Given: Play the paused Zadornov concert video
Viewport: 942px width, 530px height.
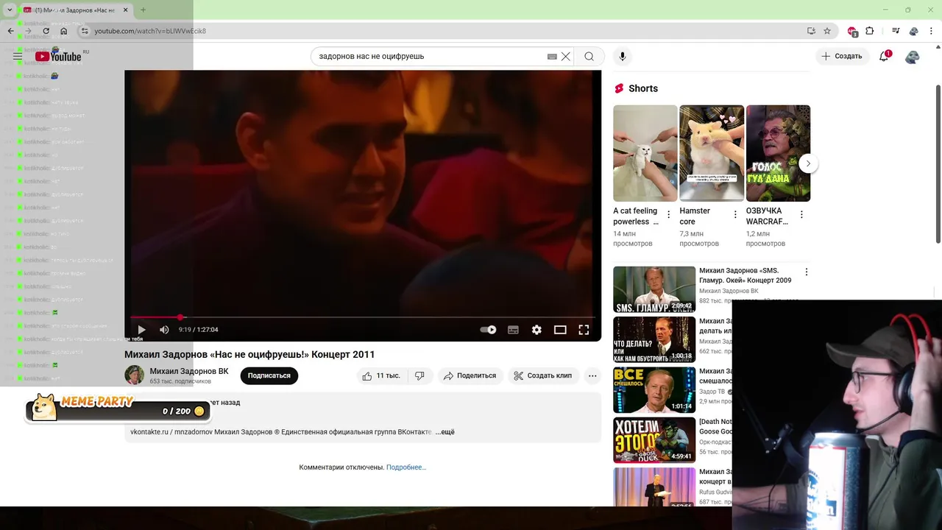Looking at the screenshot, I should coord(141,330).
